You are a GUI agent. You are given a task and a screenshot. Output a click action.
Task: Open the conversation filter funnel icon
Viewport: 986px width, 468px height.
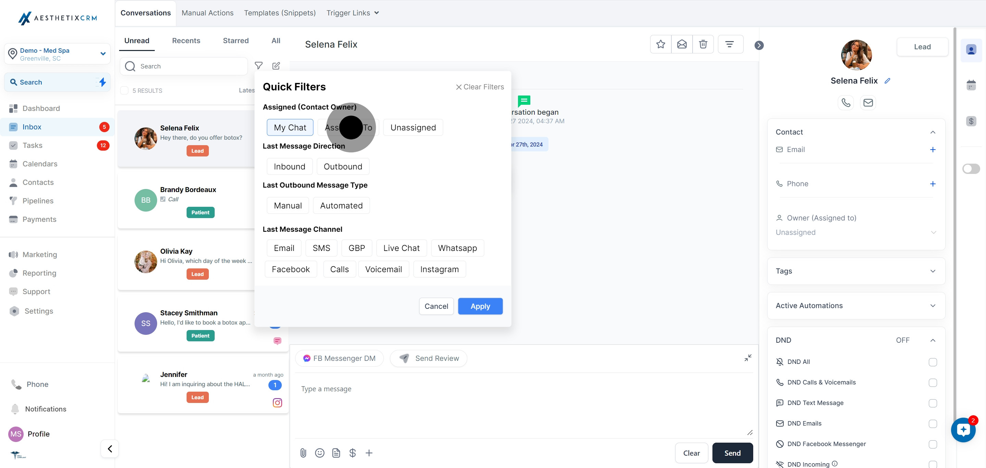click(x=259, y=66)
